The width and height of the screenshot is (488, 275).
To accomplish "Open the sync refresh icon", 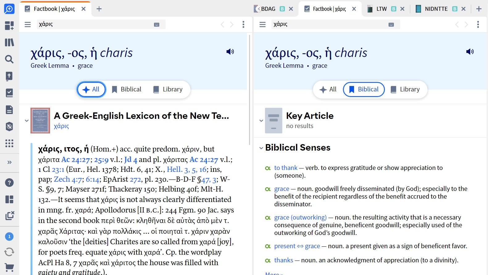I will click(x=9, y=252).
